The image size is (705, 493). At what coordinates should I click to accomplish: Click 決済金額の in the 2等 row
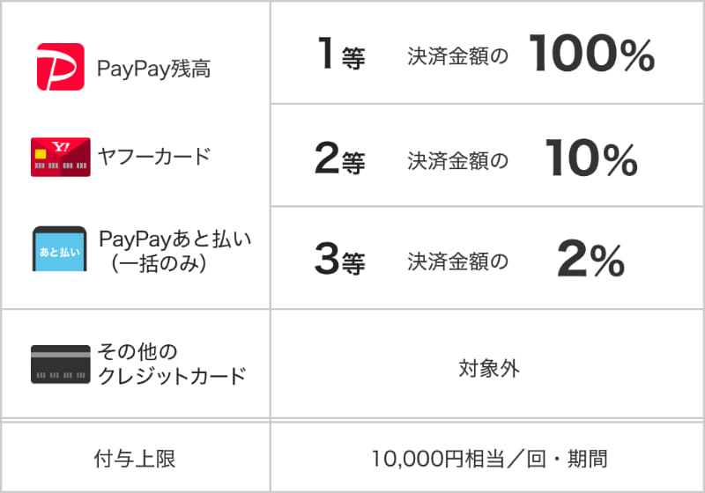[458, 161]
